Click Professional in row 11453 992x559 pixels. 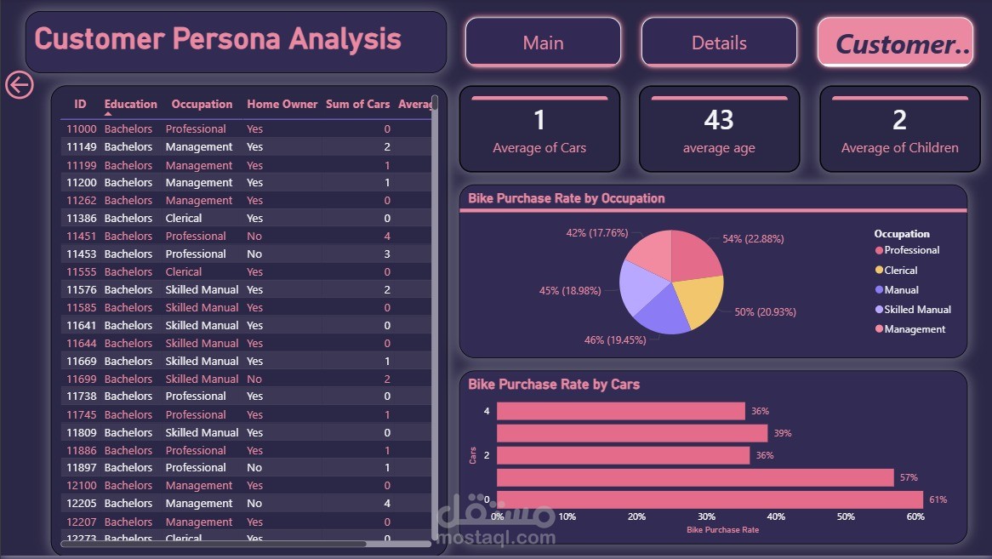(196, 254)
